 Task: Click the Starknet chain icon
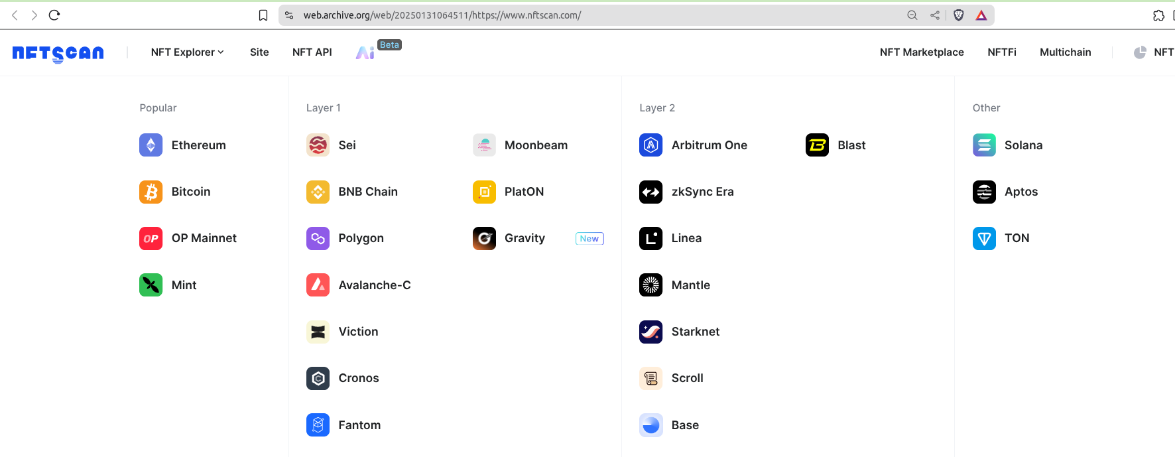(650, 332)
